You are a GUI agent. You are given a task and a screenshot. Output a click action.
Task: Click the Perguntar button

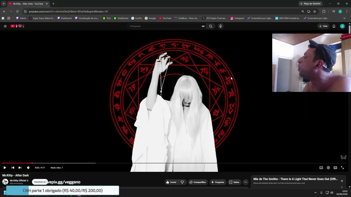(x=218, y=182)
